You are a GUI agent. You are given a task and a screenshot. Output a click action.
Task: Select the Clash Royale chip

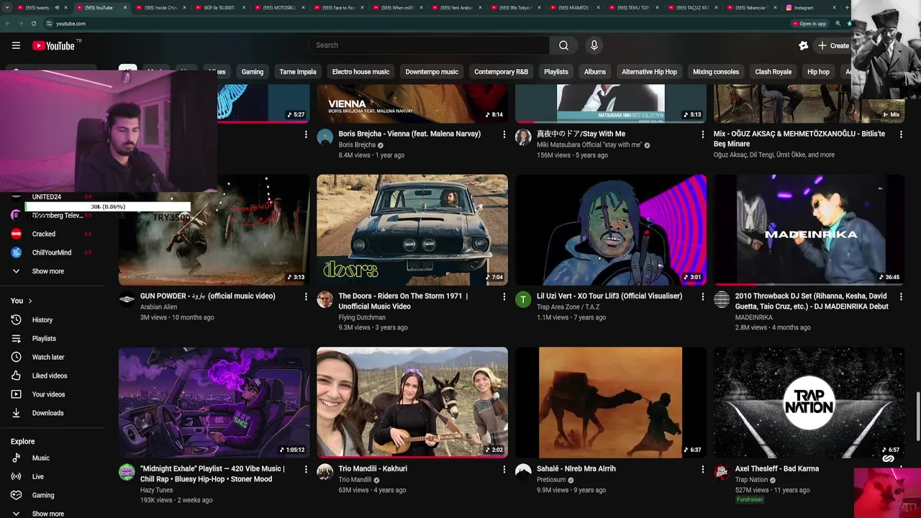pos(773,72)
